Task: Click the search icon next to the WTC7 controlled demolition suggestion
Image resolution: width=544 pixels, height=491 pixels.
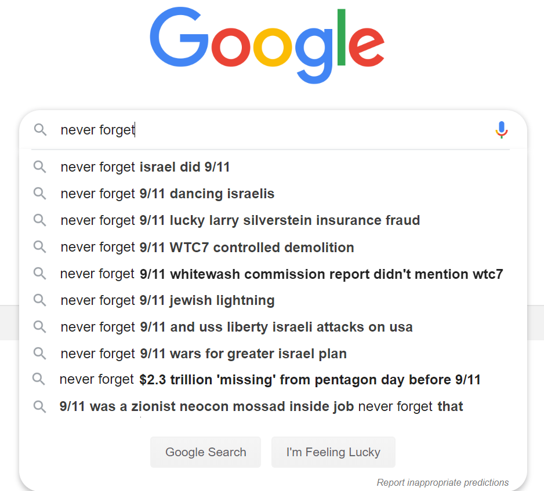Action: pyautogui.click(x=39, y=247)
